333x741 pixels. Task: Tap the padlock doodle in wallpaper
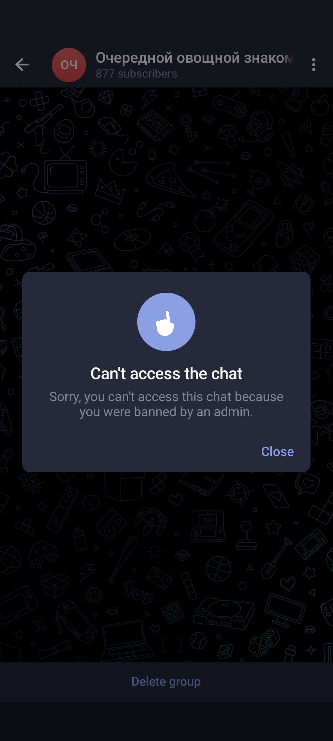pyautogui.click(x=285, y=234)
